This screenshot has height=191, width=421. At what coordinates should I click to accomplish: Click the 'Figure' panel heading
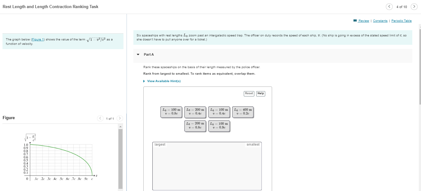click(x=9, y=118)
